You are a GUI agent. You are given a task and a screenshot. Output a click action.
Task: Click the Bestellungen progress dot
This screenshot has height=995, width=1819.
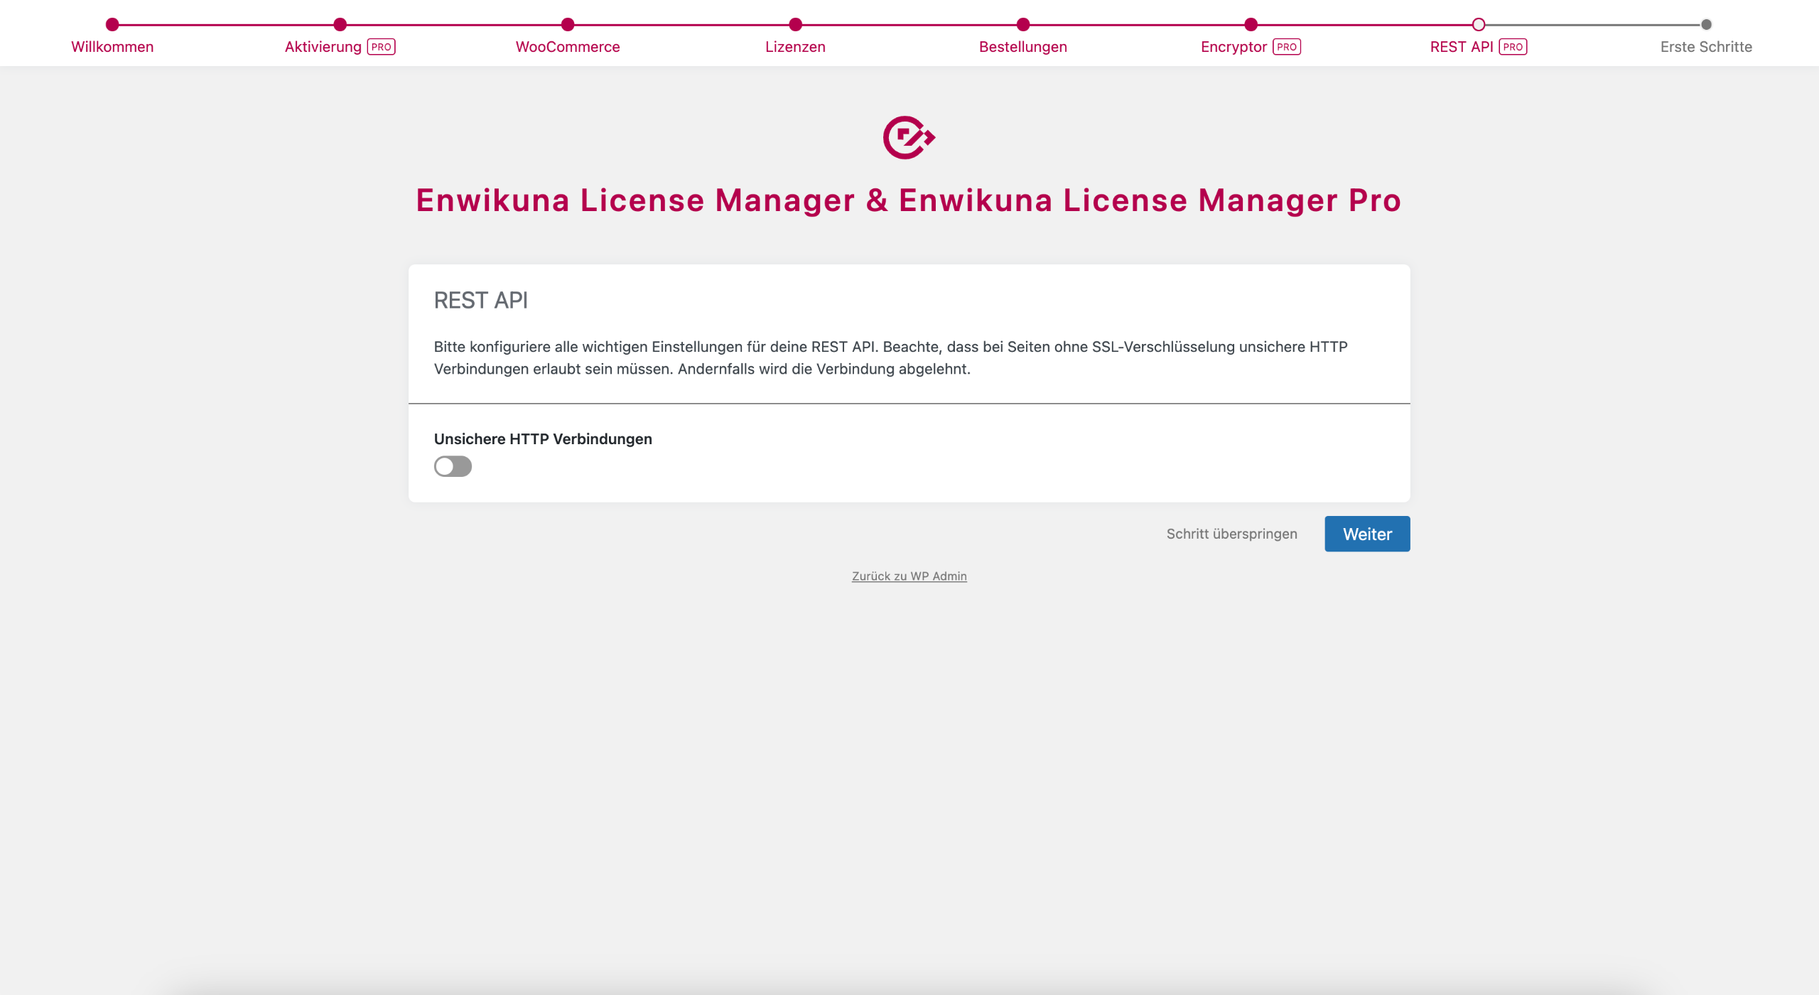(x=1023, y=25)
